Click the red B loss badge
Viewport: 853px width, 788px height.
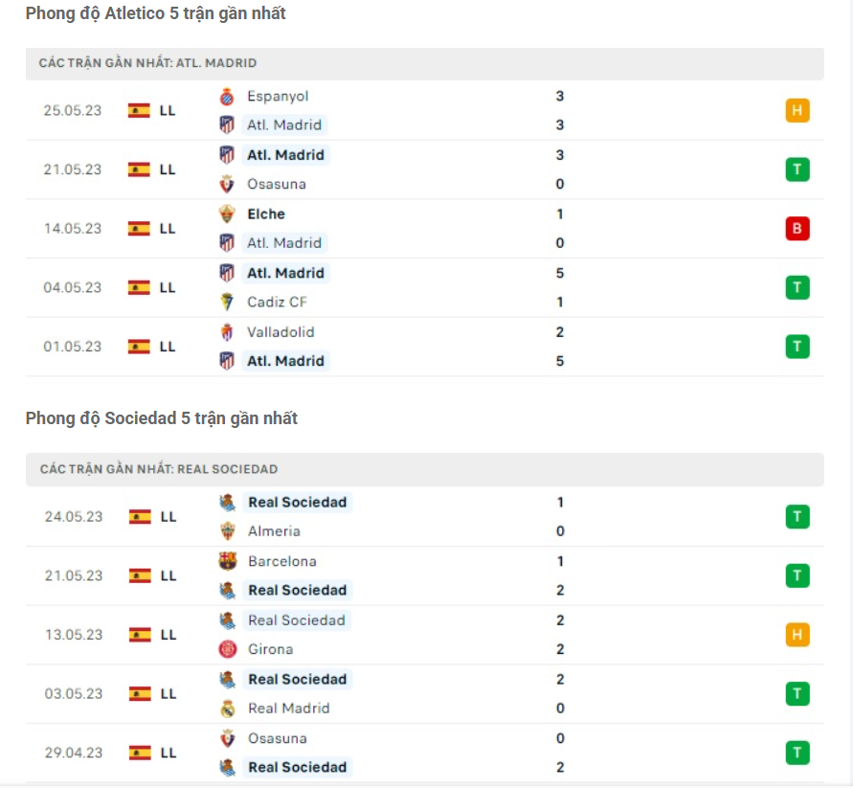coord(797,228)
